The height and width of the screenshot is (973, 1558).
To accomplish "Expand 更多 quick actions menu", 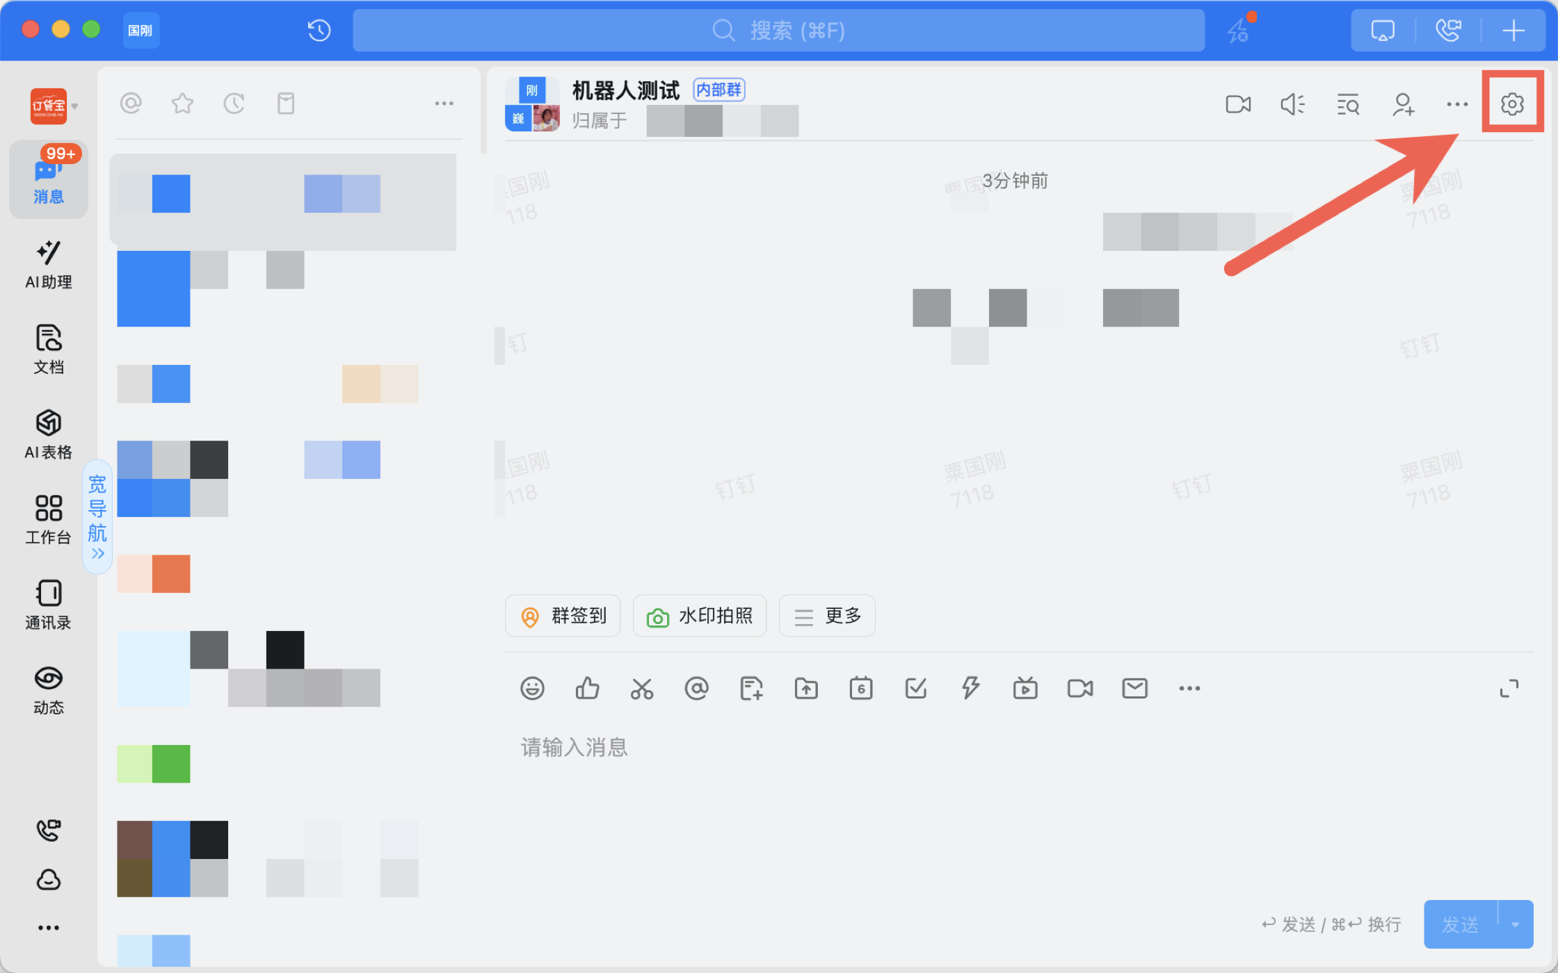I will click(x=827, y=616).
